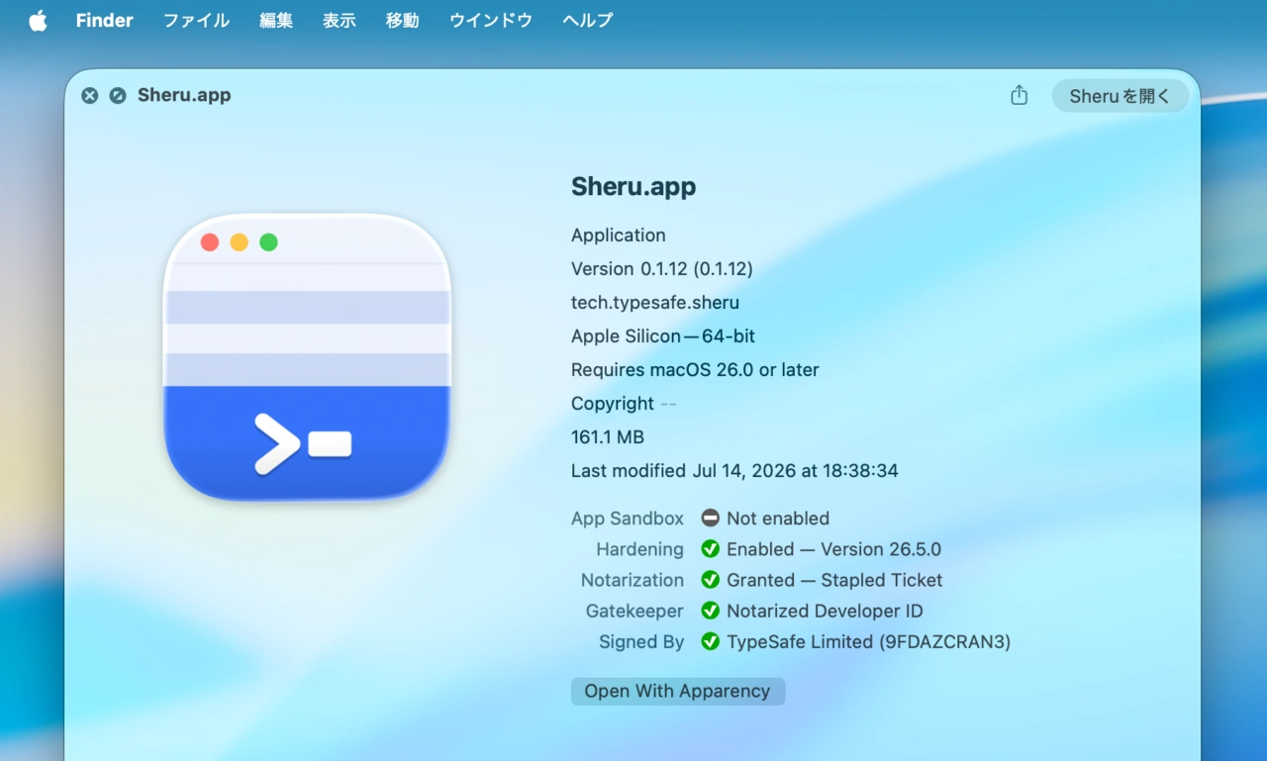Screen dimensions: 1267x761
Task: Click TypeSafe Limited (9FDAZCRAN3) text
Action: (x=868, y=641)
